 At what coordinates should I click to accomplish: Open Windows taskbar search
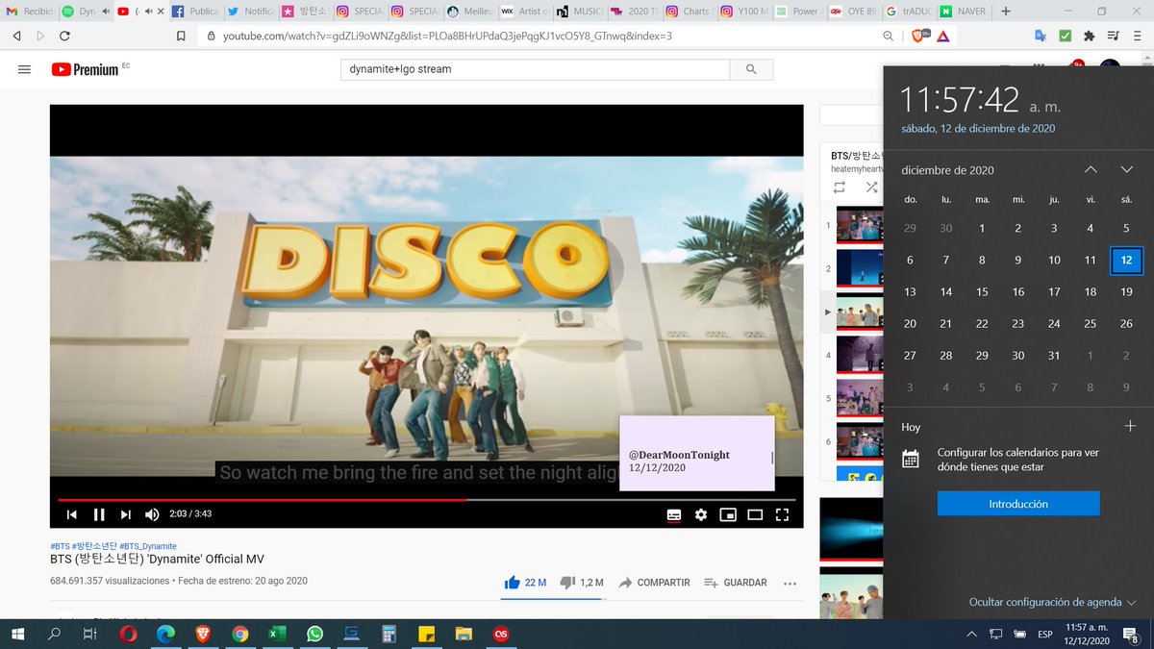tap(55, 634)
